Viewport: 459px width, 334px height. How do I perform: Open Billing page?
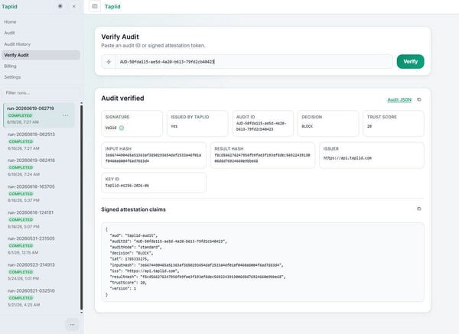click(x=10, y=66)
